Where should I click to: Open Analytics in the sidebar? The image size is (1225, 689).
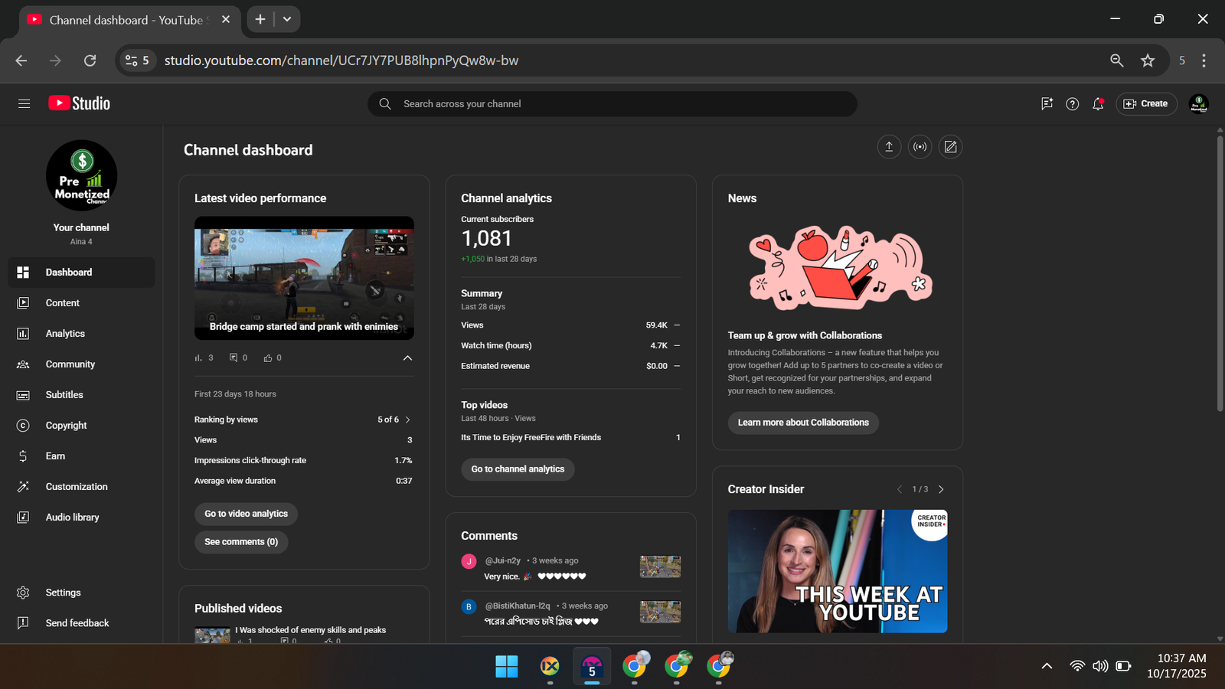65,334
